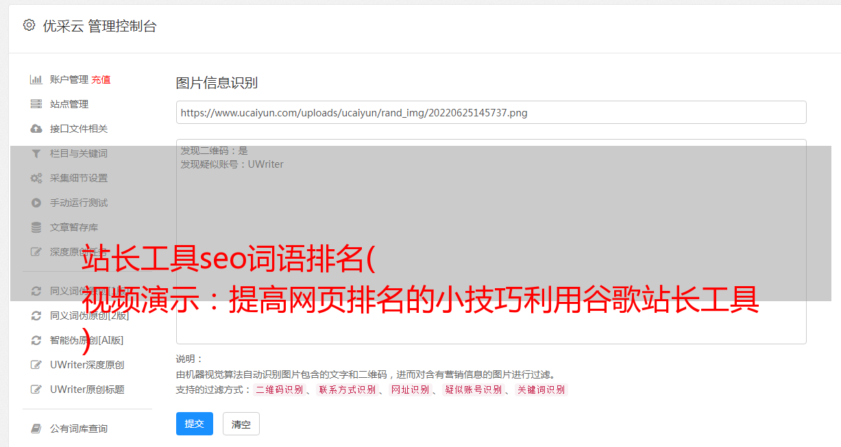
Task: Click the gears icon beside 采集细节设置
Action: coord(36,178)
